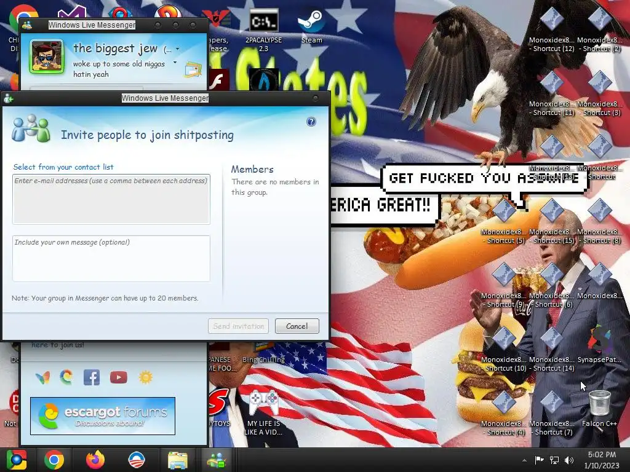The width and height of the screenshot is (630, 472).
Task: Click the Invite people to join heading
Action: (147, 135)
